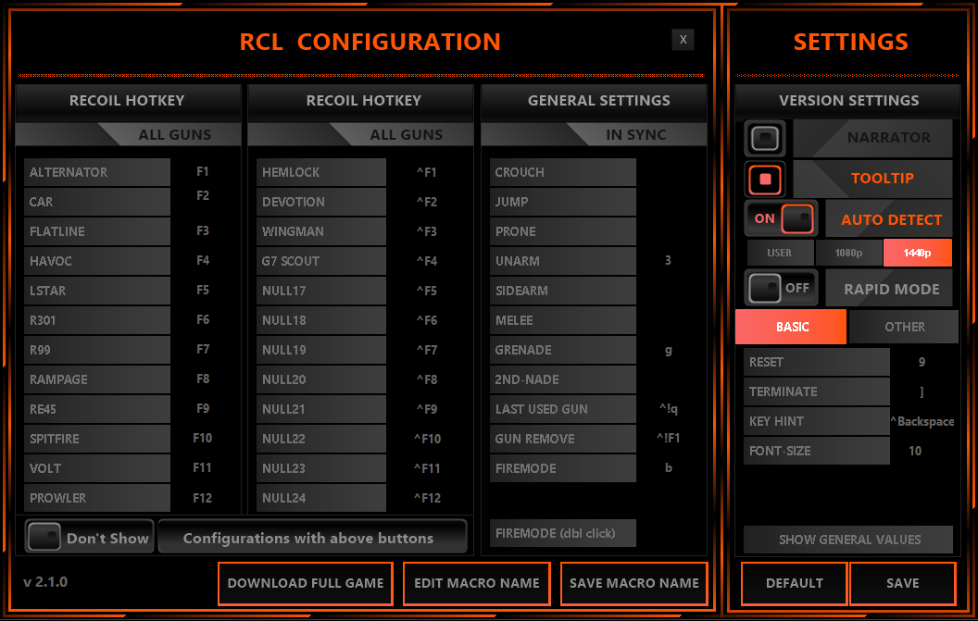Select the ALTERNATOR hotkey field
This screenshot has width=978, height=621.
click(203, 172)
